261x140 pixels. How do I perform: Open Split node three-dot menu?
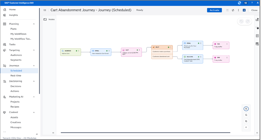pyautogui.click(x=171, y=47)
